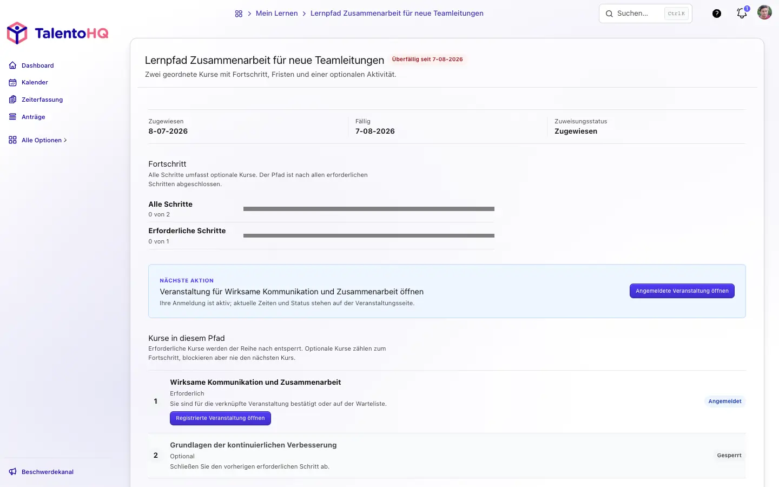Click the Kurse in diesem Pfad heading

click(x=187, y=338)
